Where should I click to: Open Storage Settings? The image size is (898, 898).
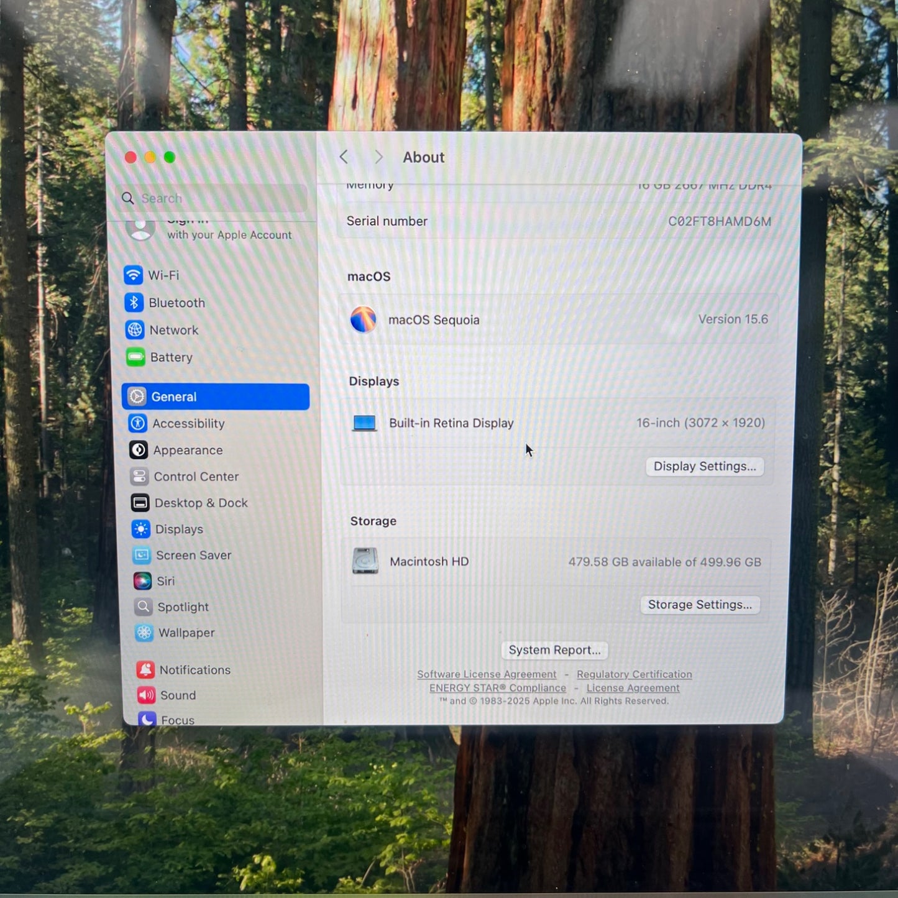tap(700, 605)
